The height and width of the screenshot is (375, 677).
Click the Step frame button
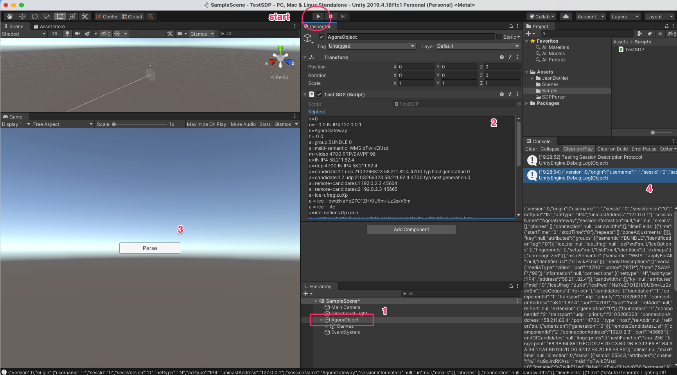click(x=343, y=16)
